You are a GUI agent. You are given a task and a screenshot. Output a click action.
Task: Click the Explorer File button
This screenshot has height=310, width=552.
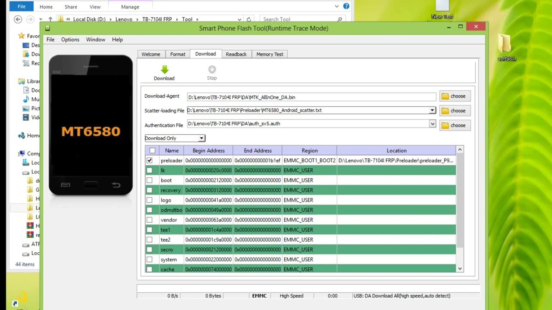[x=21, y=6]
